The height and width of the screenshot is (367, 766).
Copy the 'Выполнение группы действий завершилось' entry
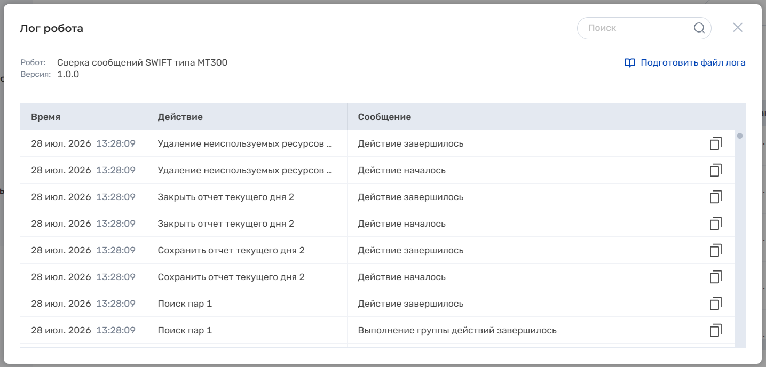tap(715, 330)
